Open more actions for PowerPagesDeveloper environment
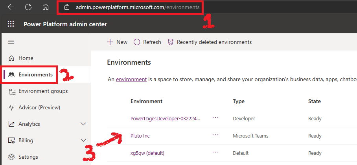 tap(215, 118)
